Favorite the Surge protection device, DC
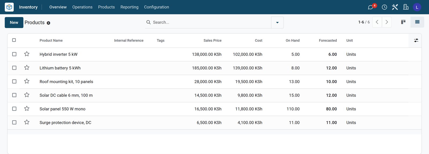Image resolution: width=429 pixels, height=154 pixels. [27, 122]
